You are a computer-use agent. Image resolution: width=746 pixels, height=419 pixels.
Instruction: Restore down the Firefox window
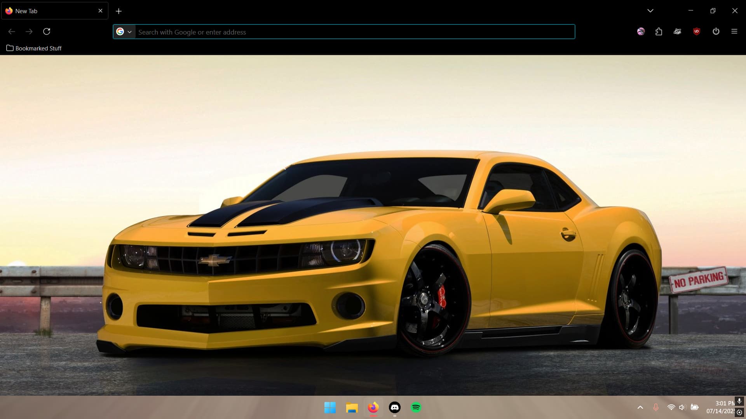pos(713,11)
